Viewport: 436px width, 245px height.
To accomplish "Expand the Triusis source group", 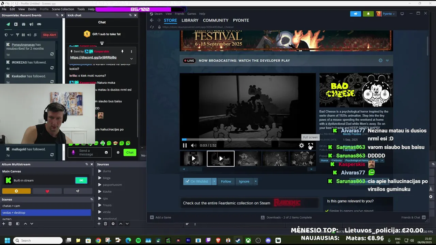I will tap(99, 205).
